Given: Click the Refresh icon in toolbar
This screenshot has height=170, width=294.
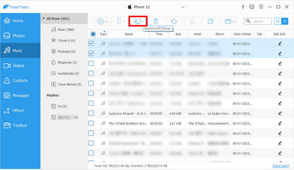Looking at the screenshot, I should tap(174, 21).
